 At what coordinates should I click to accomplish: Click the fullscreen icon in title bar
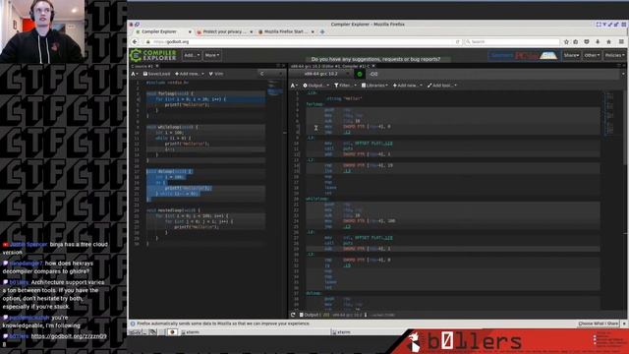click(599, 25)
